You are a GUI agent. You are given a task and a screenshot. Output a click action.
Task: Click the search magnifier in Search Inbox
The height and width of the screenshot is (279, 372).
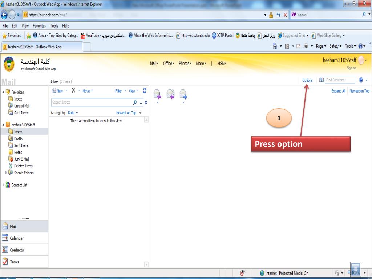pyautogui.click(x=135, y=102)
